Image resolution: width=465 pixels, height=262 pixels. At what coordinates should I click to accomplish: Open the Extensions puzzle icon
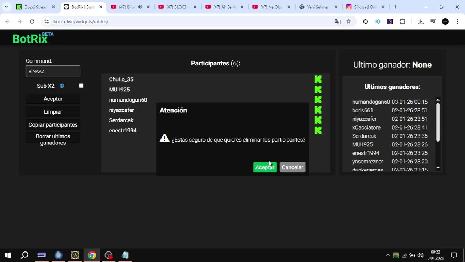click(402, 21)
